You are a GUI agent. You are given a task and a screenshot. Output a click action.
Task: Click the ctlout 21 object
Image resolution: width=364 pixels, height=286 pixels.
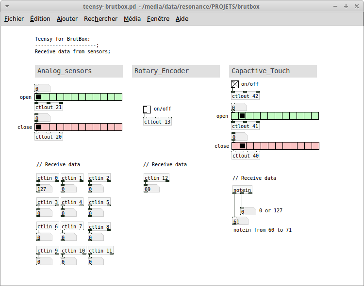[49, 107]
